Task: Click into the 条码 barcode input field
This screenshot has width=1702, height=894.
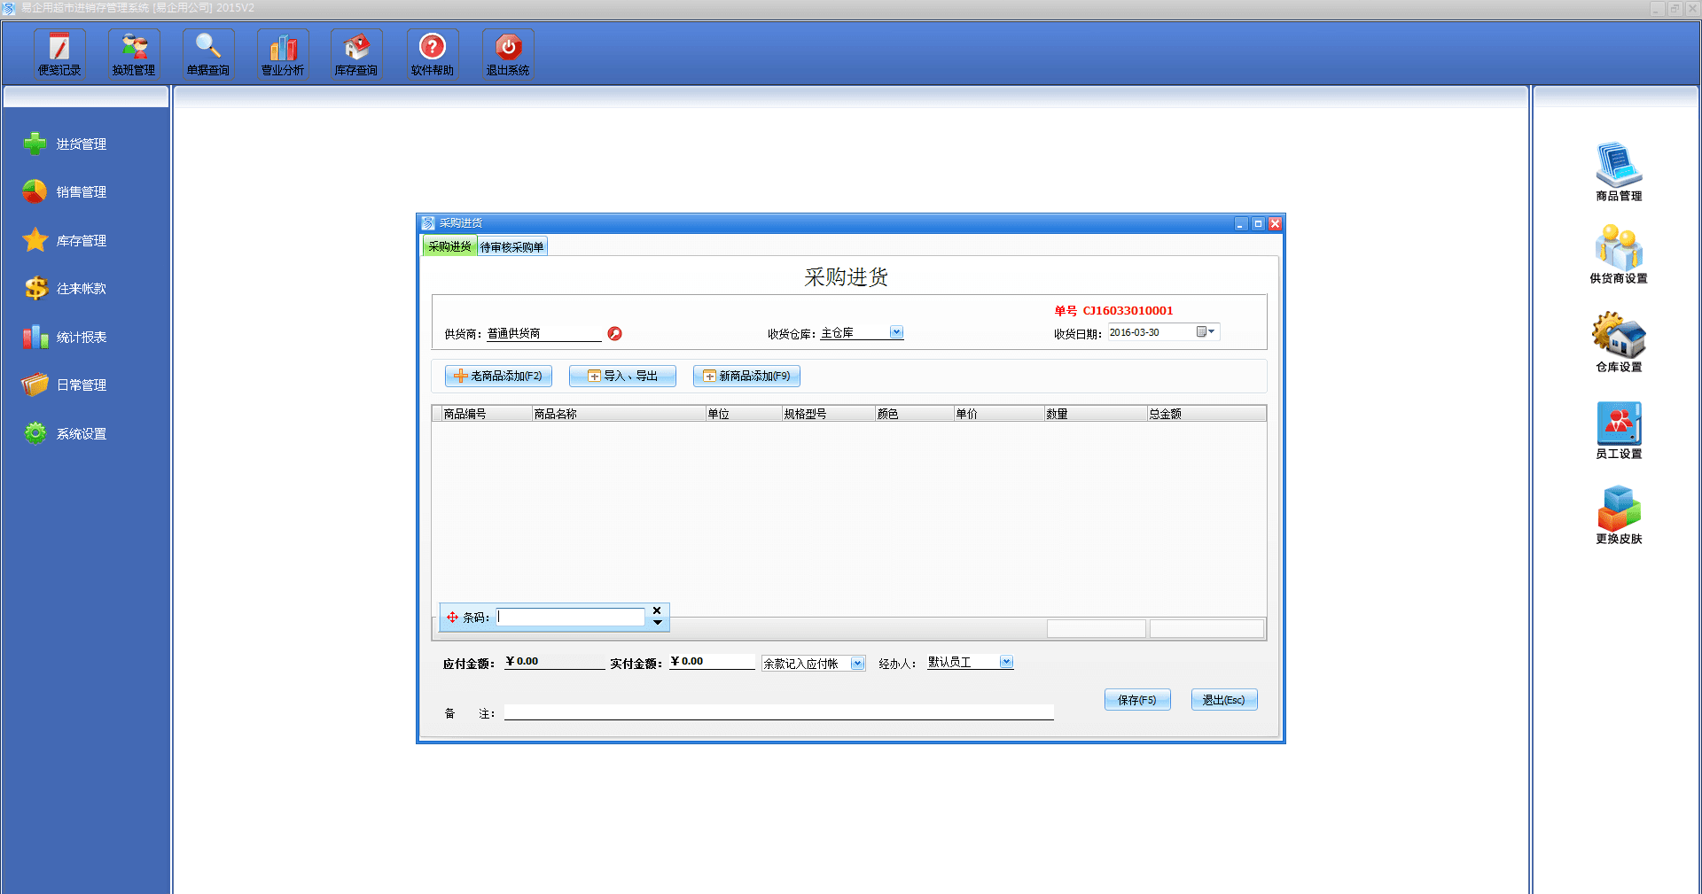Action: pos(570,618)
